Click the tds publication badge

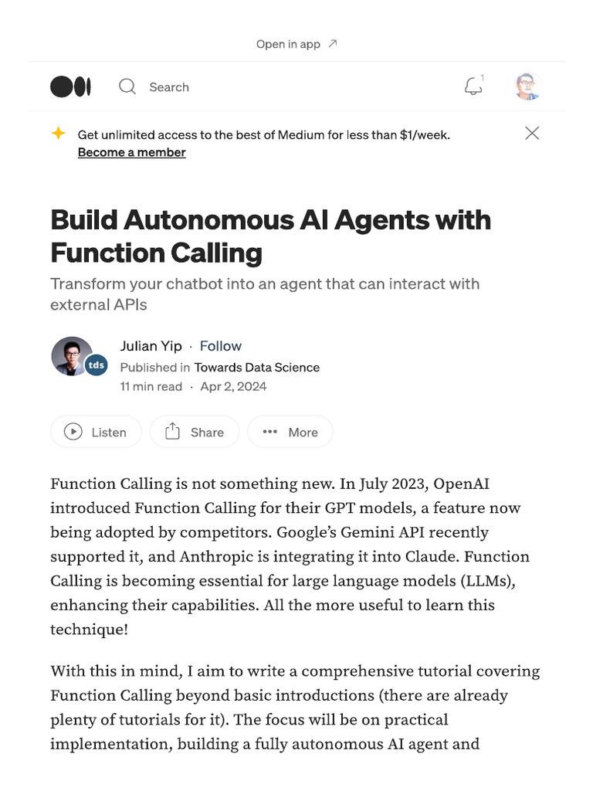(96, 365)
